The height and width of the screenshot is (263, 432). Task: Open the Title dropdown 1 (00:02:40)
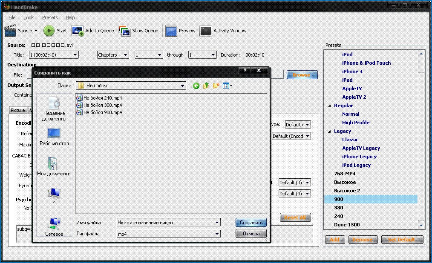pos(54,55)
